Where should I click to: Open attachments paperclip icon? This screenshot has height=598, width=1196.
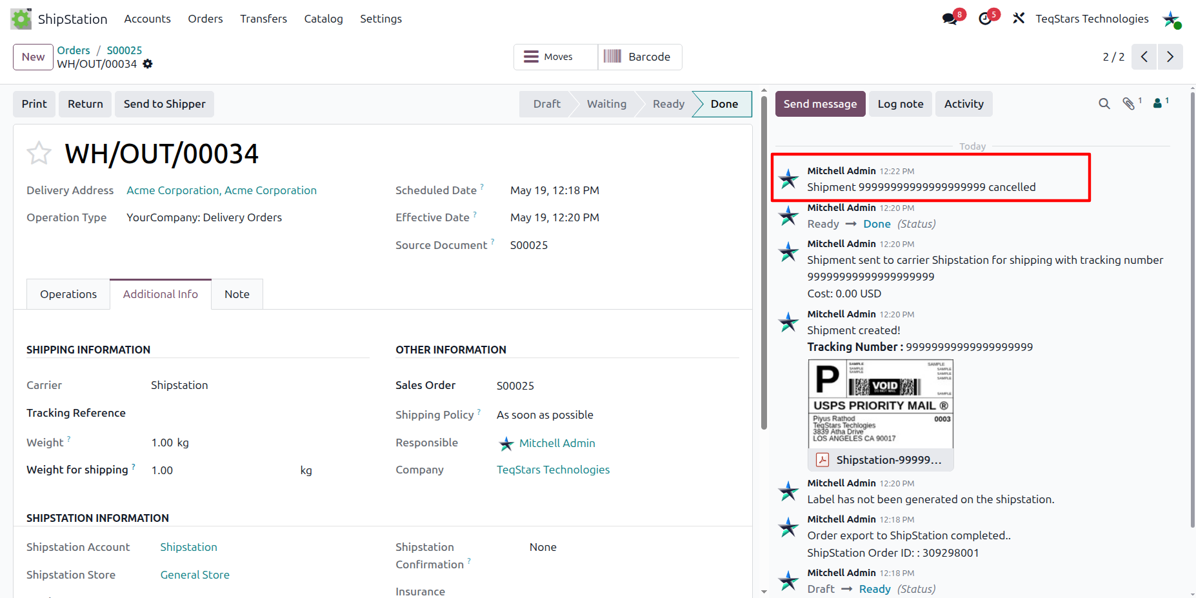pos(1129,104)
